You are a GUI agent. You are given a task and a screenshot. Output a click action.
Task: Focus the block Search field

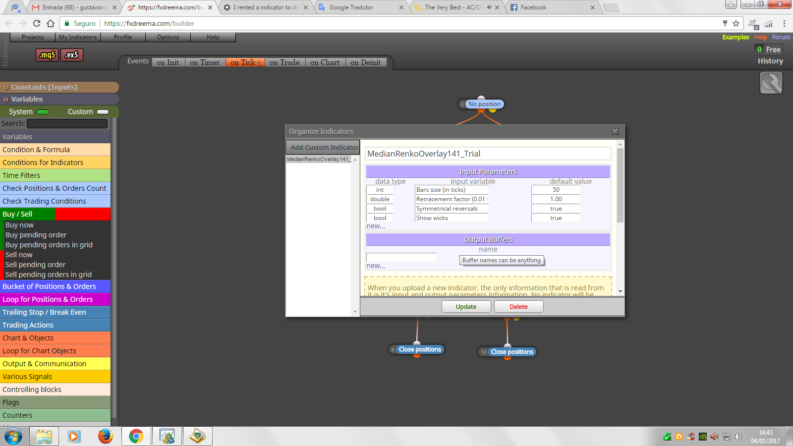[x=67, y=123]
